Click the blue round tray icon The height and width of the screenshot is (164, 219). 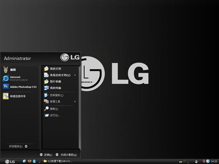click(x=208, y=161)
